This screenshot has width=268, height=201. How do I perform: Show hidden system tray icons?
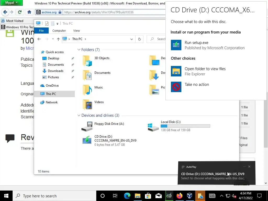pyautogui.click(x=221, y=196)
